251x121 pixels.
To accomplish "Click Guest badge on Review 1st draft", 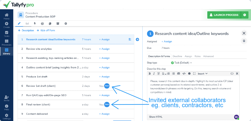I will click(107, 86).
